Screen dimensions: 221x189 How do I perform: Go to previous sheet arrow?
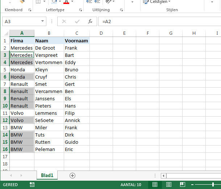pyautogui.click(x=11, y=176)
